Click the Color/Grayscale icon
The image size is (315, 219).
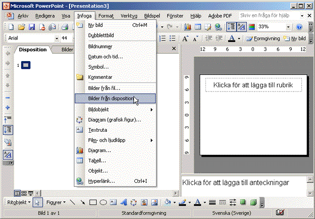click(x=252, y=27)
